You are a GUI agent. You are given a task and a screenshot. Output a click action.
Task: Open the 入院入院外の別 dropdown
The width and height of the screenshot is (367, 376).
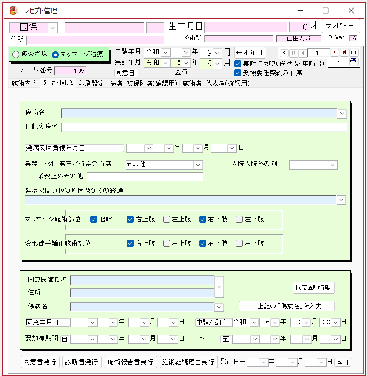(x=332, y=165)
